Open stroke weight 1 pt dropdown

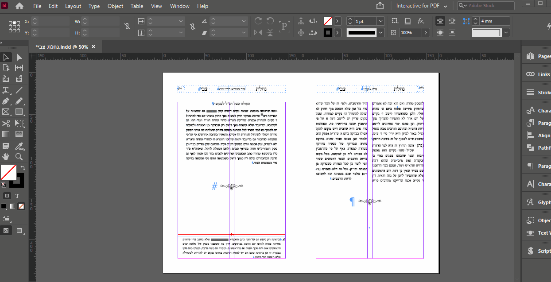(381, 21)
